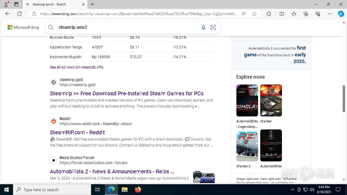Click the taskbar Type here to search box
Screen dimensions: 347x195
pos(52,190)
